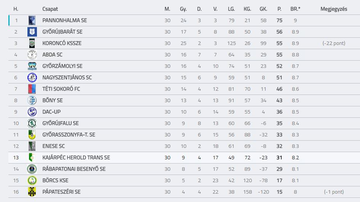This screenshot has width=360, height=202.
Task: Click the Győrzámolyi SE team badge
Action: [32, 66]
